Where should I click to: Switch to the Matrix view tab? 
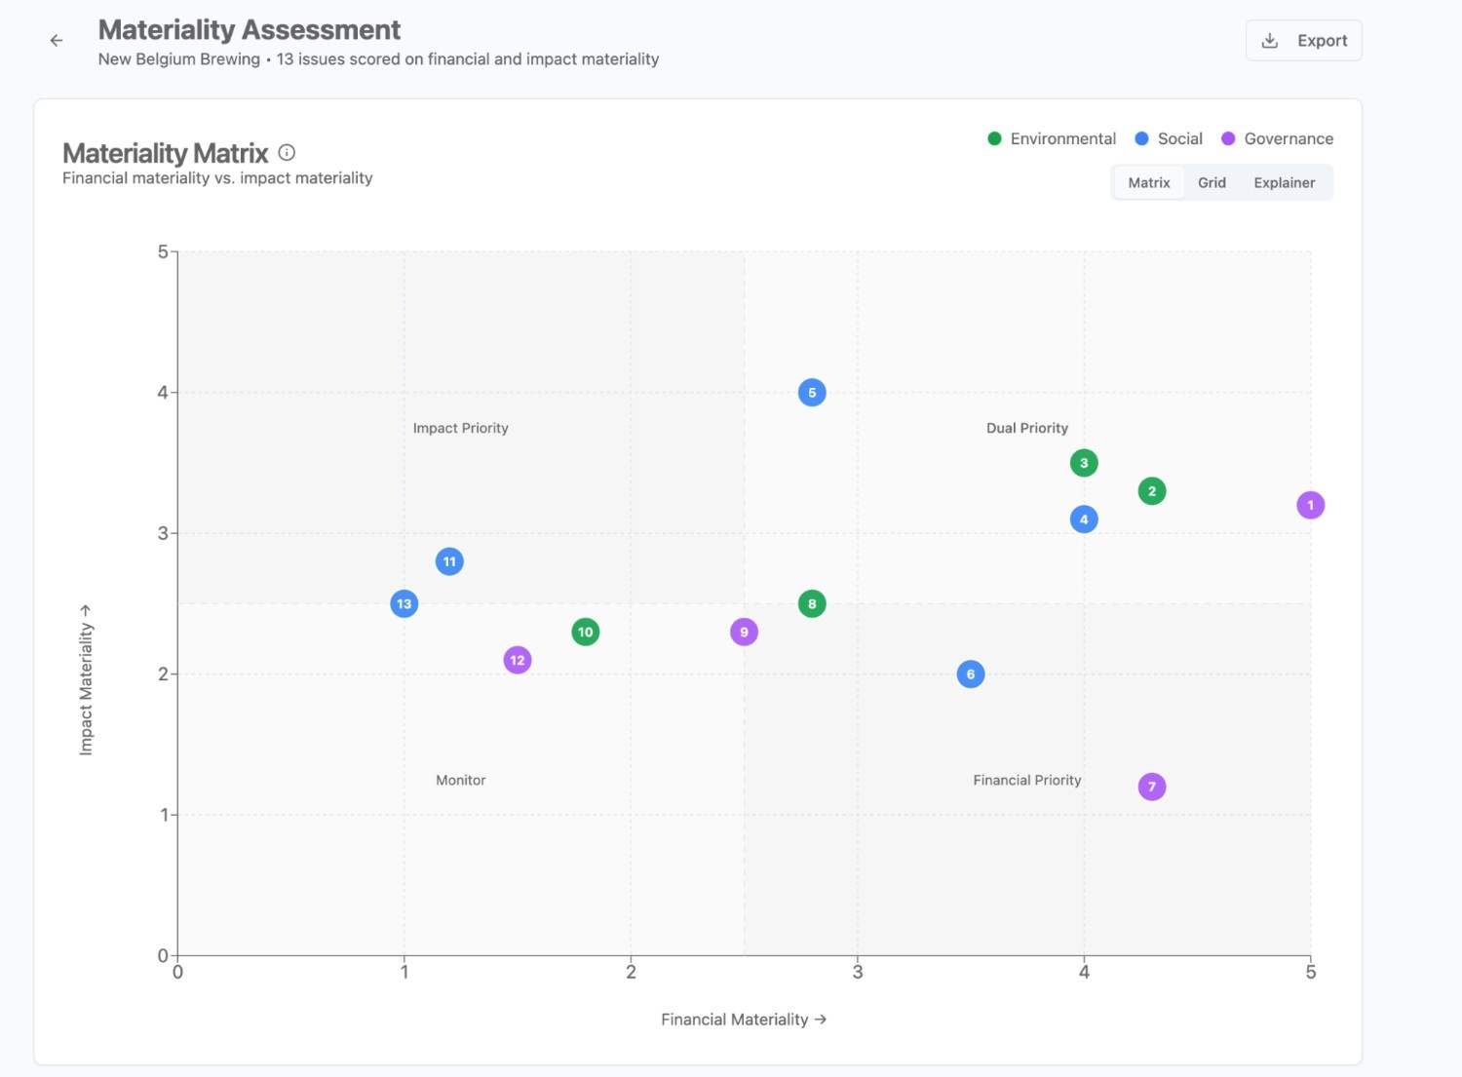click(1148, 182)
